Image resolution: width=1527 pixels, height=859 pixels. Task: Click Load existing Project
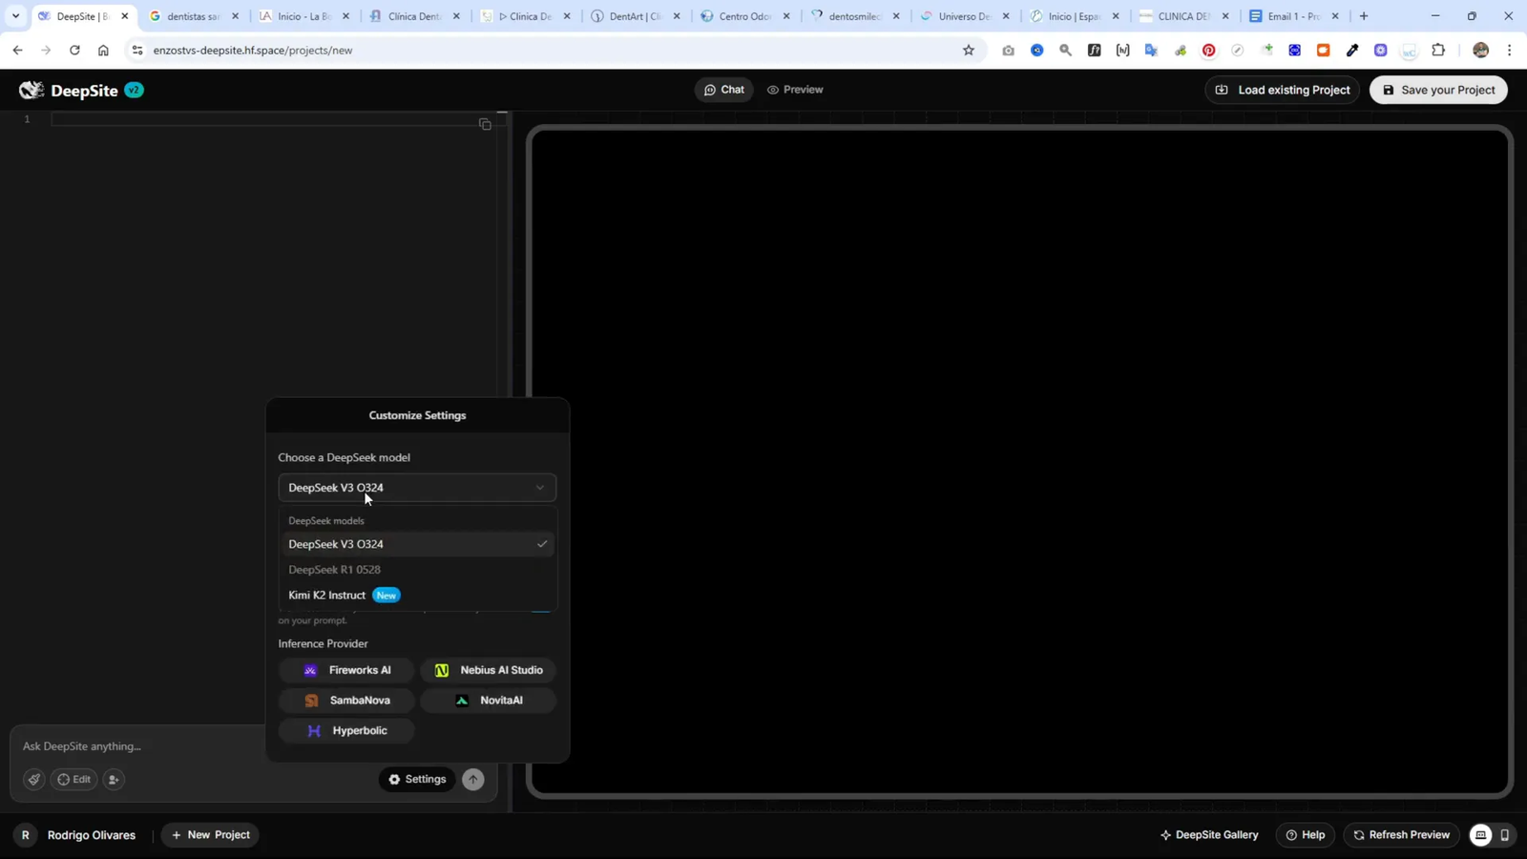(x=1283, y=90)
